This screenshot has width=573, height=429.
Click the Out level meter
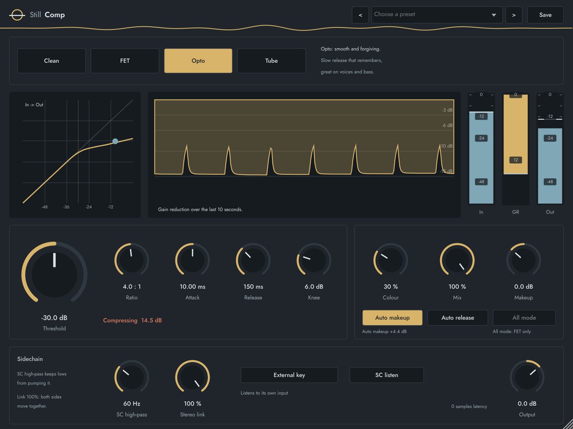(550, 148)
